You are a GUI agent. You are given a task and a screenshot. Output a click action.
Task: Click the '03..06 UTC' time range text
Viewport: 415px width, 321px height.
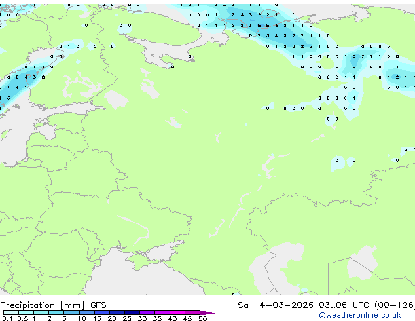pyautogui.click(x=343, y=305)
